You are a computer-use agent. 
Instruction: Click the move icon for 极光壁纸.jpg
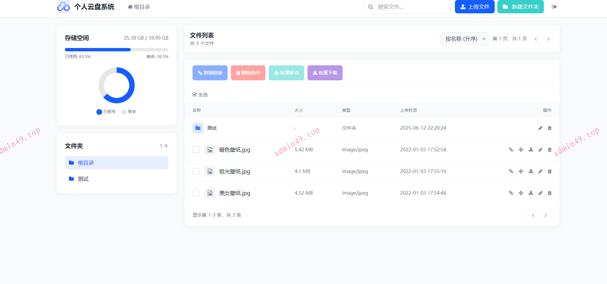(521, 171)
